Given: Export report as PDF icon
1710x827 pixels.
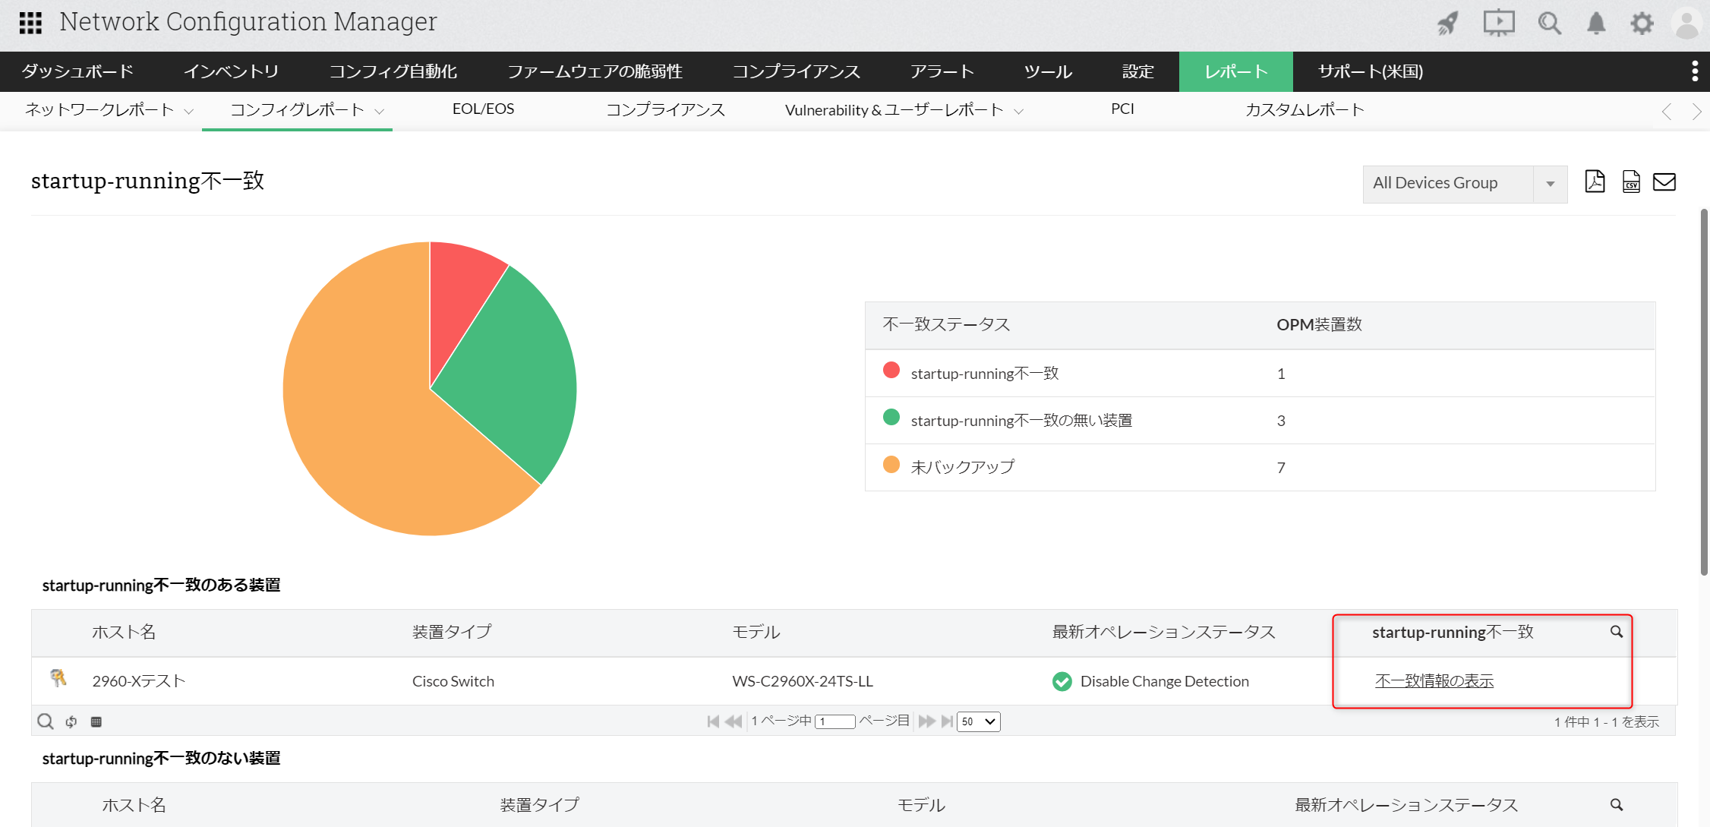Looking at the screenshot, I should pyautogui.click(x=1595, y=182).
